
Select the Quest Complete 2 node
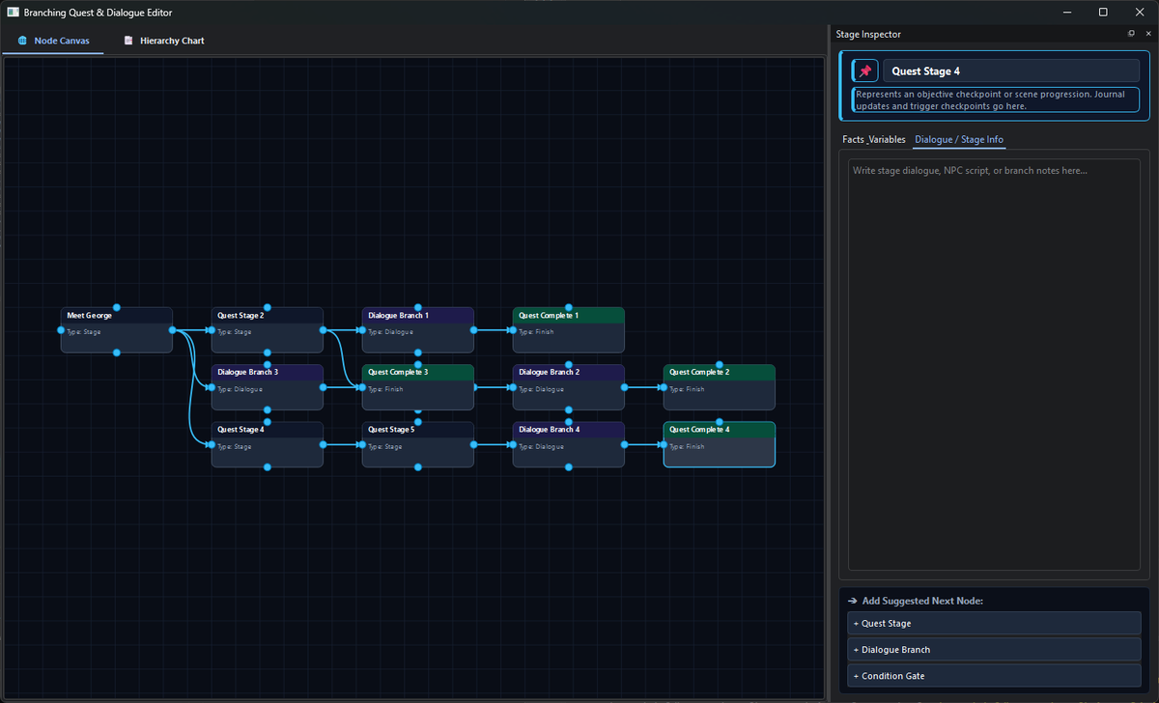coord(720,387)
